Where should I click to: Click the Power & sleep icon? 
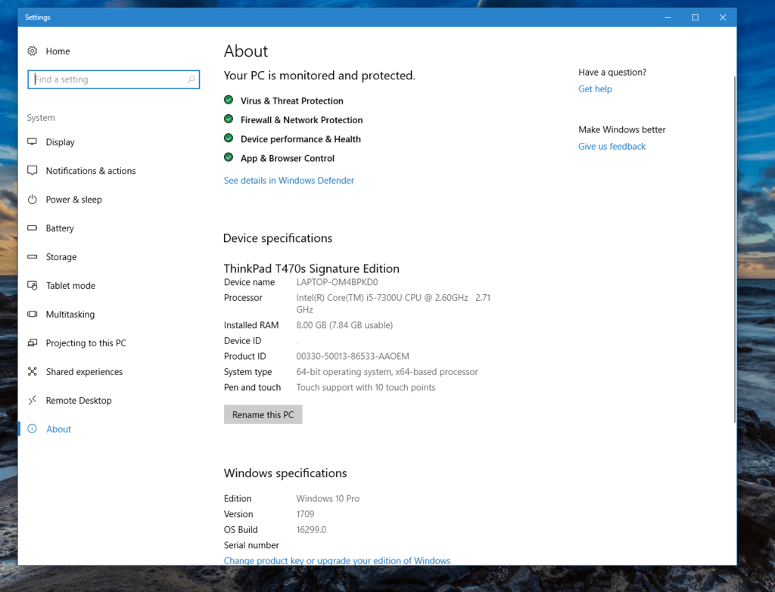coord(32,199)
